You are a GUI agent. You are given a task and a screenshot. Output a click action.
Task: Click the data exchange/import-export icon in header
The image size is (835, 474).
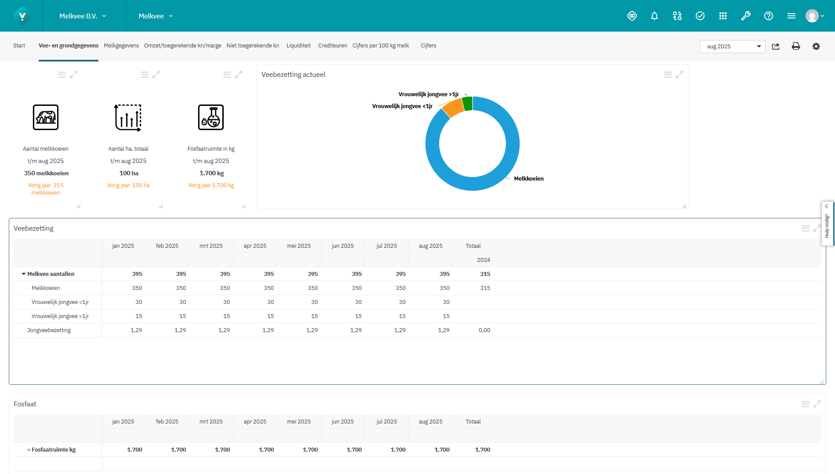(677, 16)
